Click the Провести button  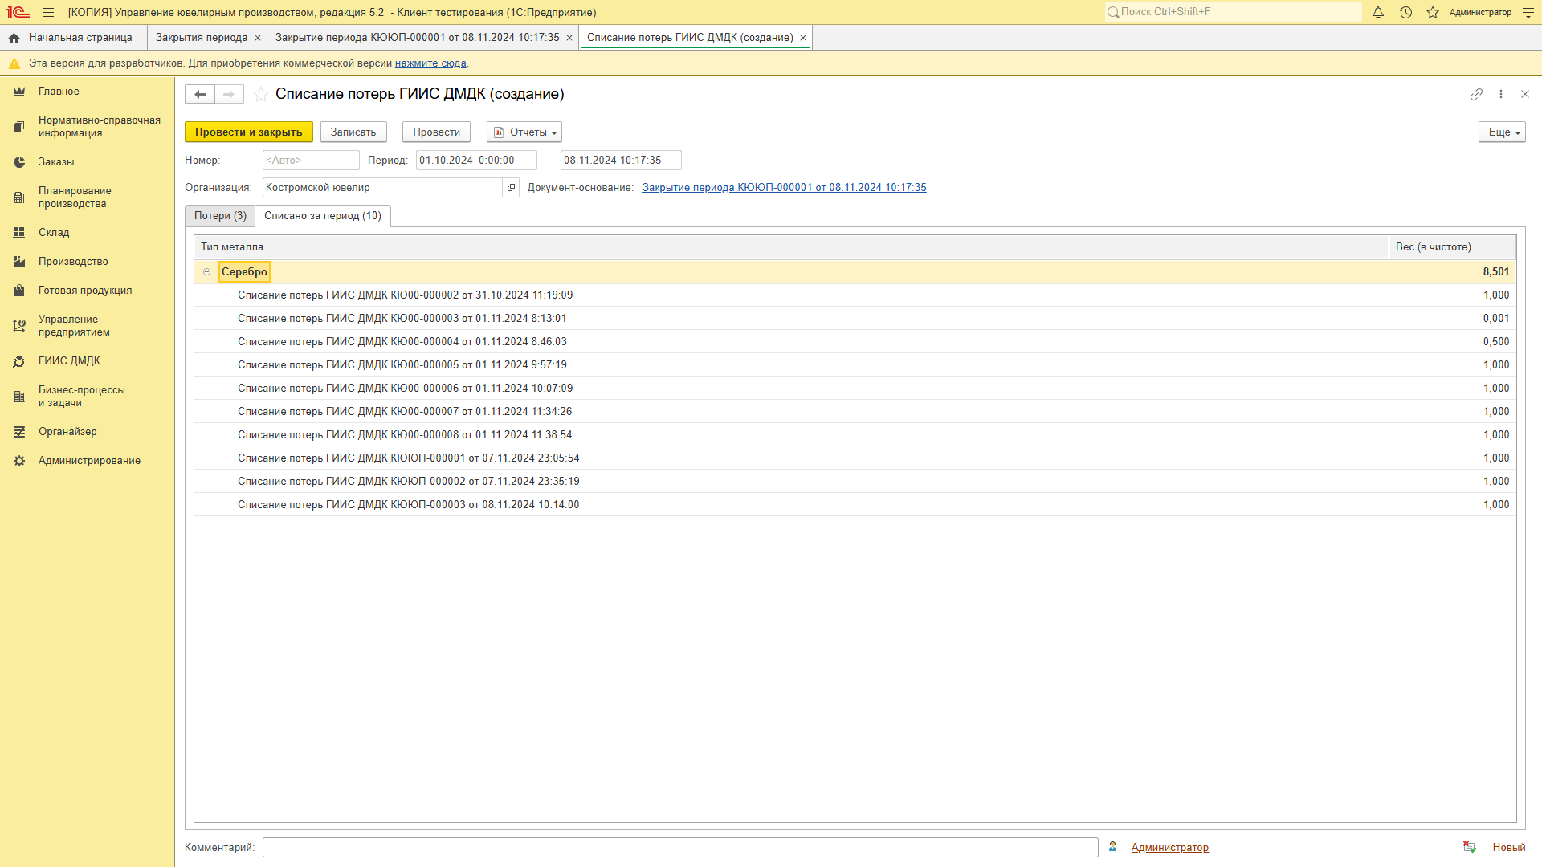pyautogui.click(x=436, y=132)
